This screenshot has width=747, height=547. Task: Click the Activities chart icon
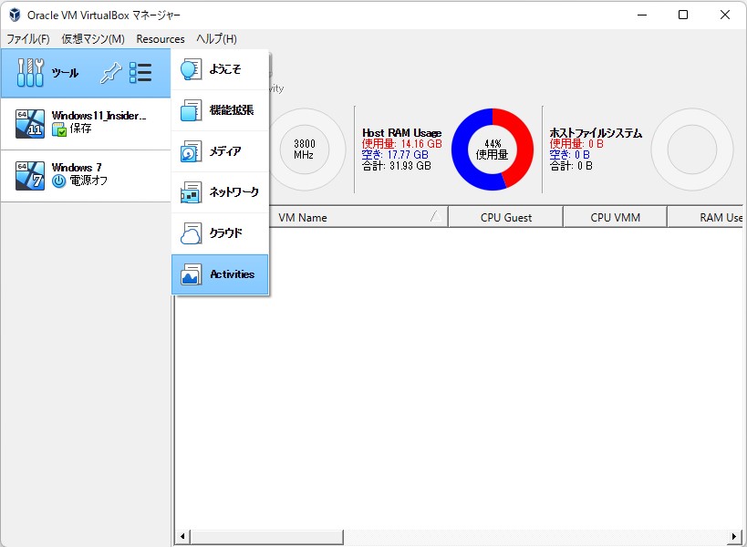191,274
